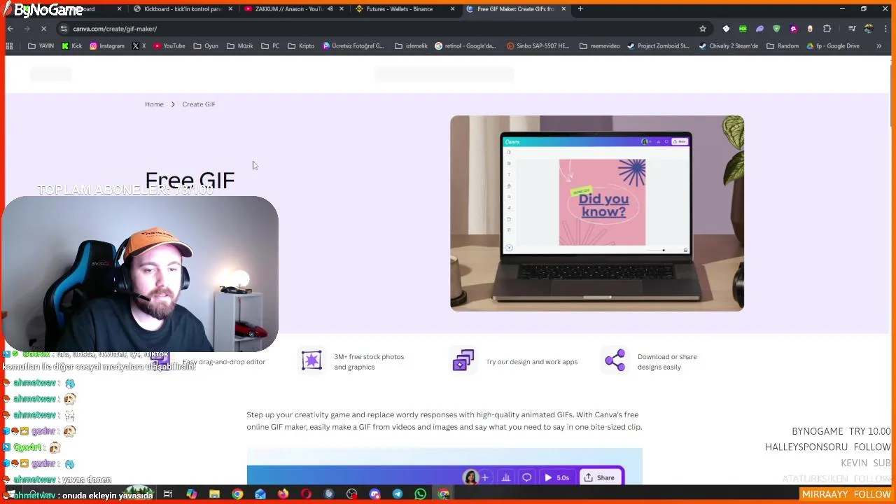Open the Chrome Extensions puzzle menu

coord(827,29)
